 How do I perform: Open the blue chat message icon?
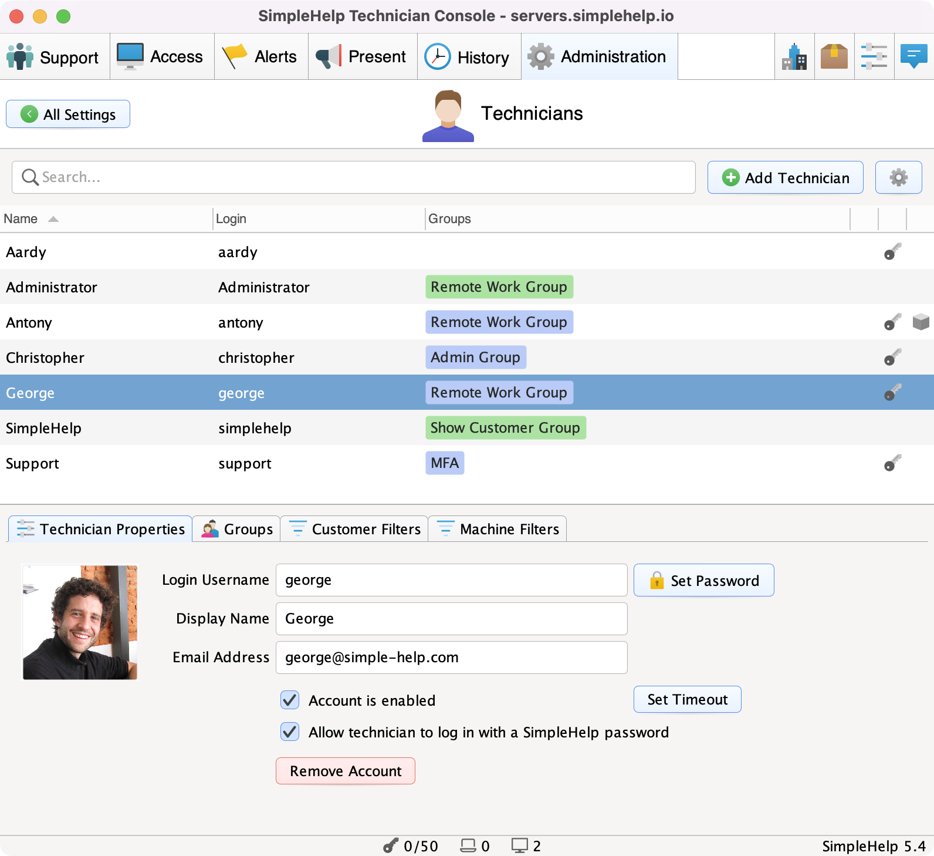point(914,57)
